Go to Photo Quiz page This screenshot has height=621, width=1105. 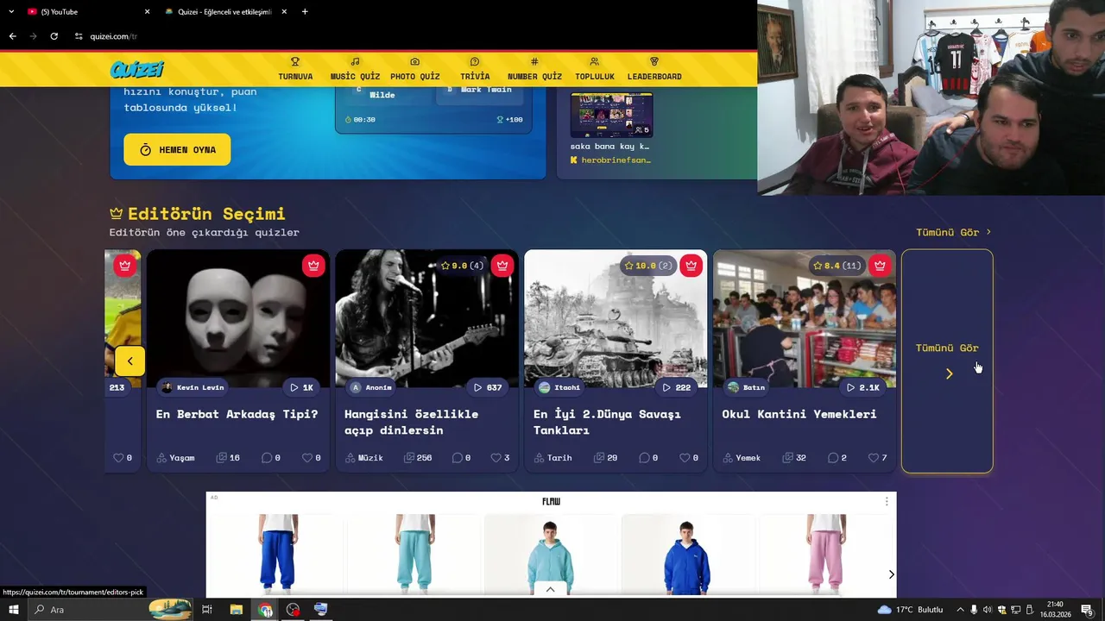coord(415,69)
